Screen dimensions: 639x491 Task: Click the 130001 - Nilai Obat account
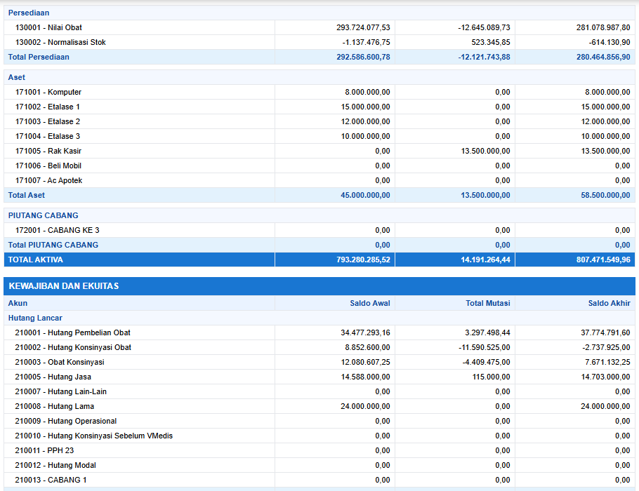click(48, 27)
